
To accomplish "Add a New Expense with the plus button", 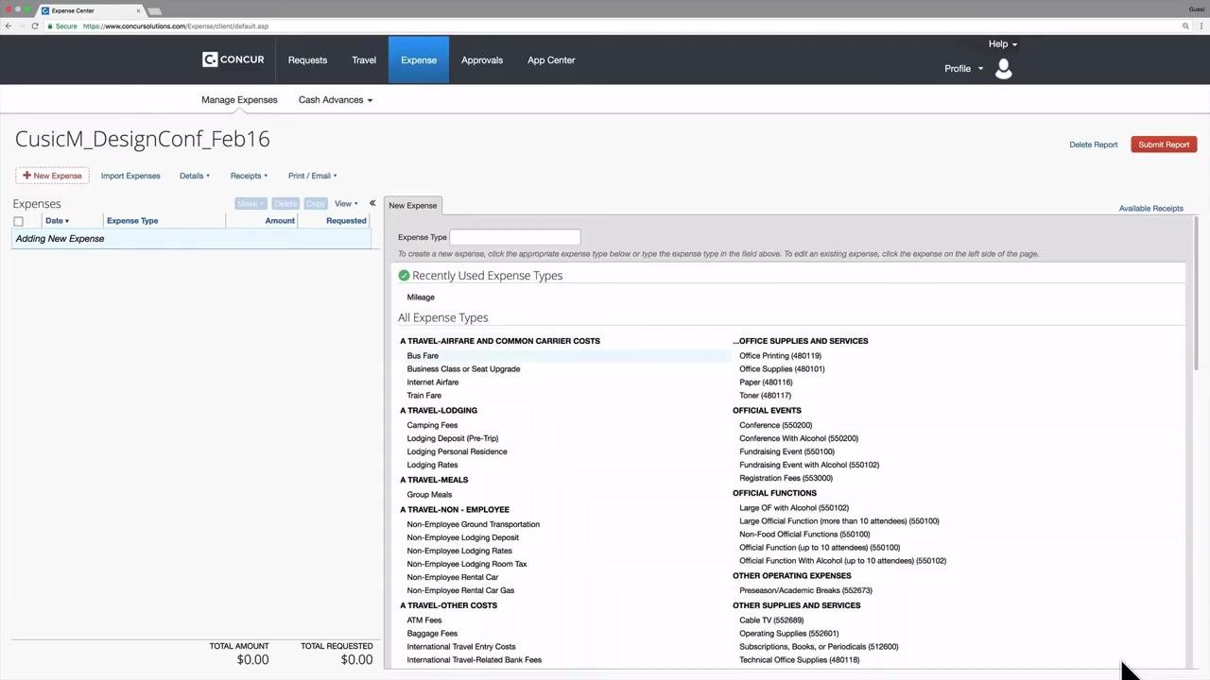I will click(53, 176).
